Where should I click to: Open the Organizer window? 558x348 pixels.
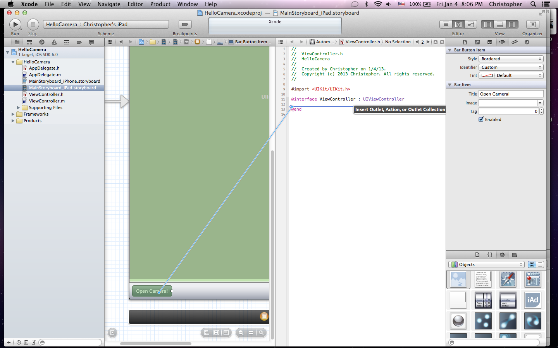click(x=533, y=24)
